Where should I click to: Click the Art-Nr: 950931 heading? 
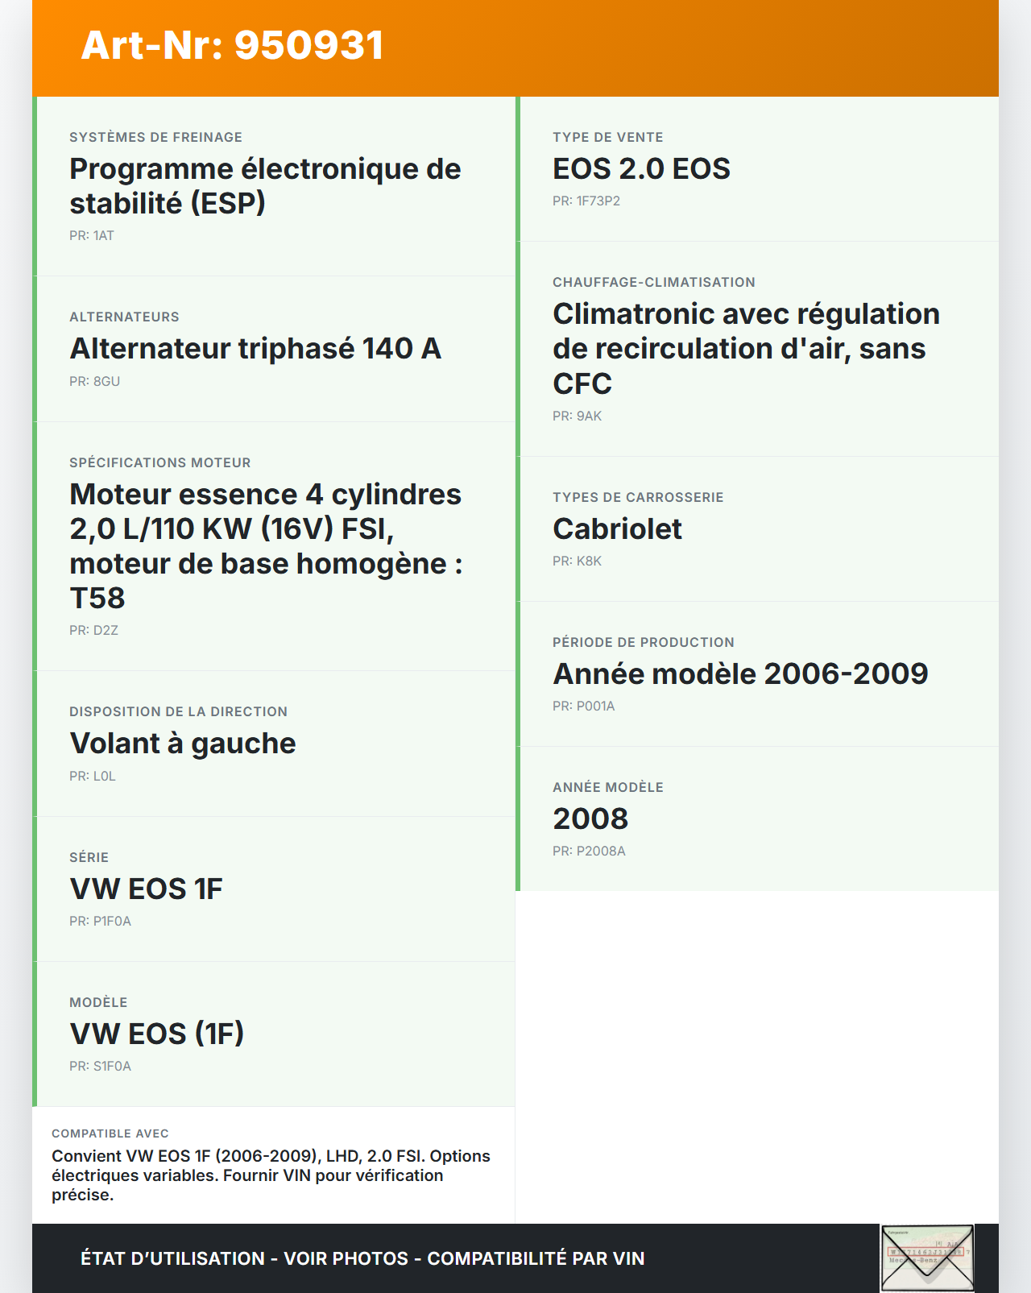[233, 45]
